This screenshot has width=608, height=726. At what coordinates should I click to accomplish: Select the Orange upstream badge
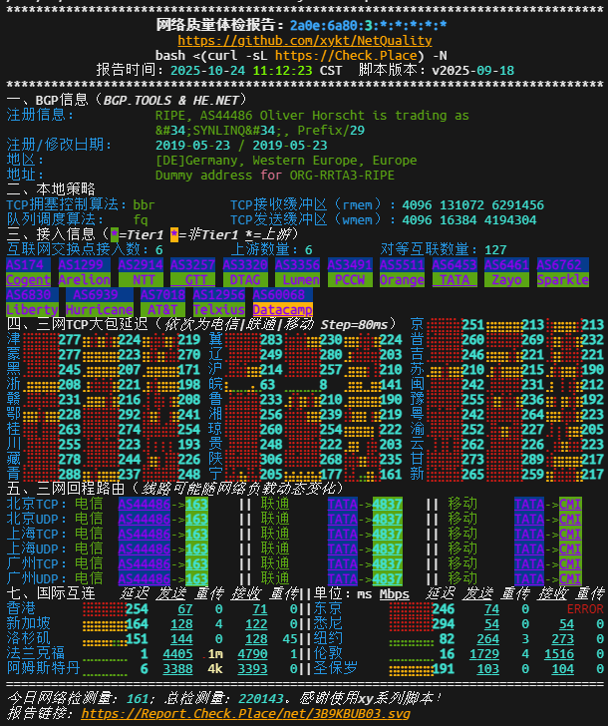click(x=403, y=280)
